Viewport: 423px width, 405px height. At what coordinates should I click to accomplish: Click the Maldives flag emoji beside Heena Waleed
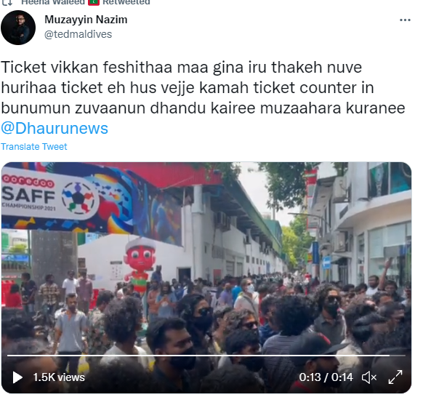click(x=94, y=2)
